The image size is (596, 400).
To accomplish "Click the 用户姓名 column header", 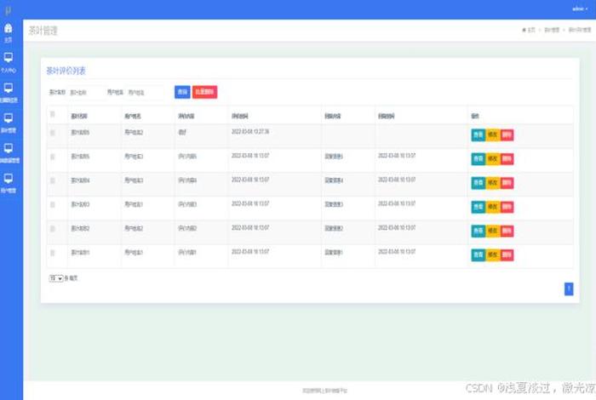I will click(x=133, y=117).
